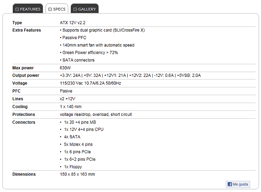Click the "Type" row label
This screenshot has width=261, height=192.
click(x=17, y=23)
